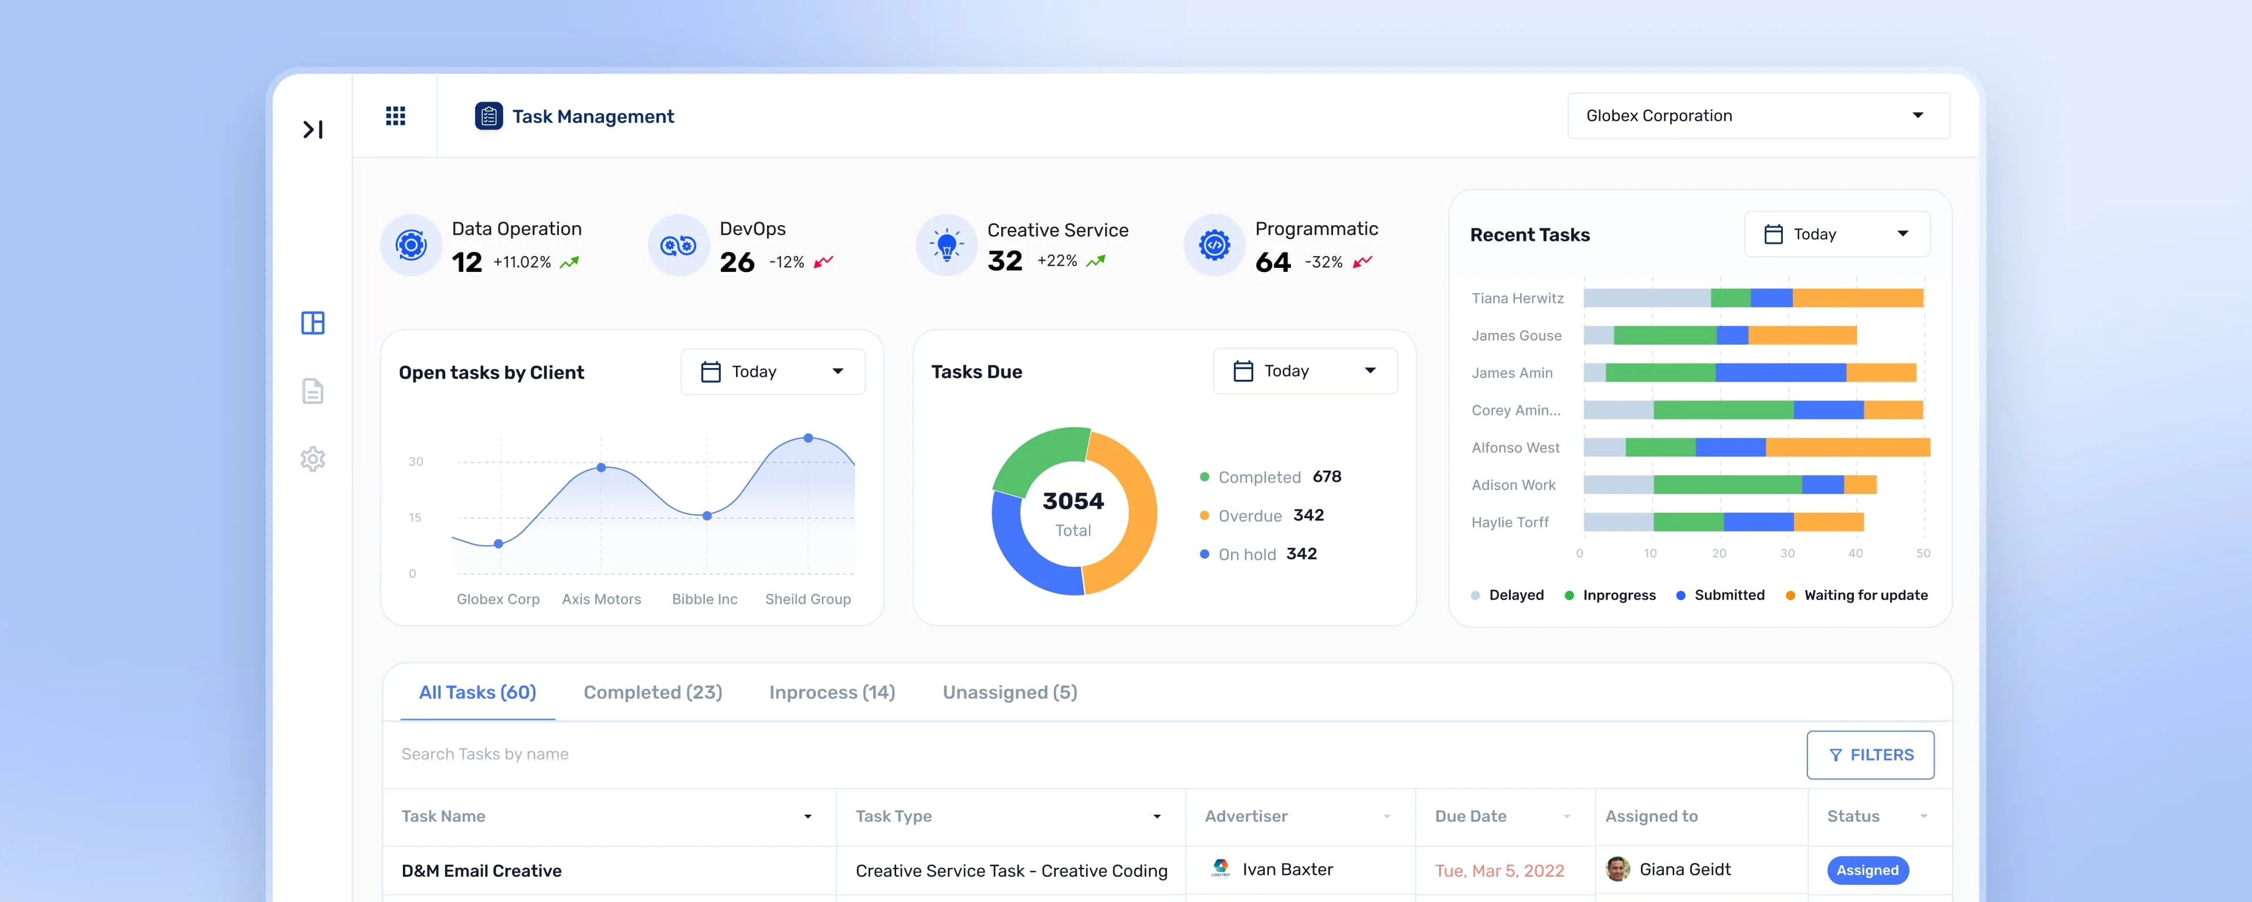The width and height of the screenshot is (2252, 902).
Task: Click the Creative Service lightbulb icon
Action: pyautogui.click(x=946, y=245)
